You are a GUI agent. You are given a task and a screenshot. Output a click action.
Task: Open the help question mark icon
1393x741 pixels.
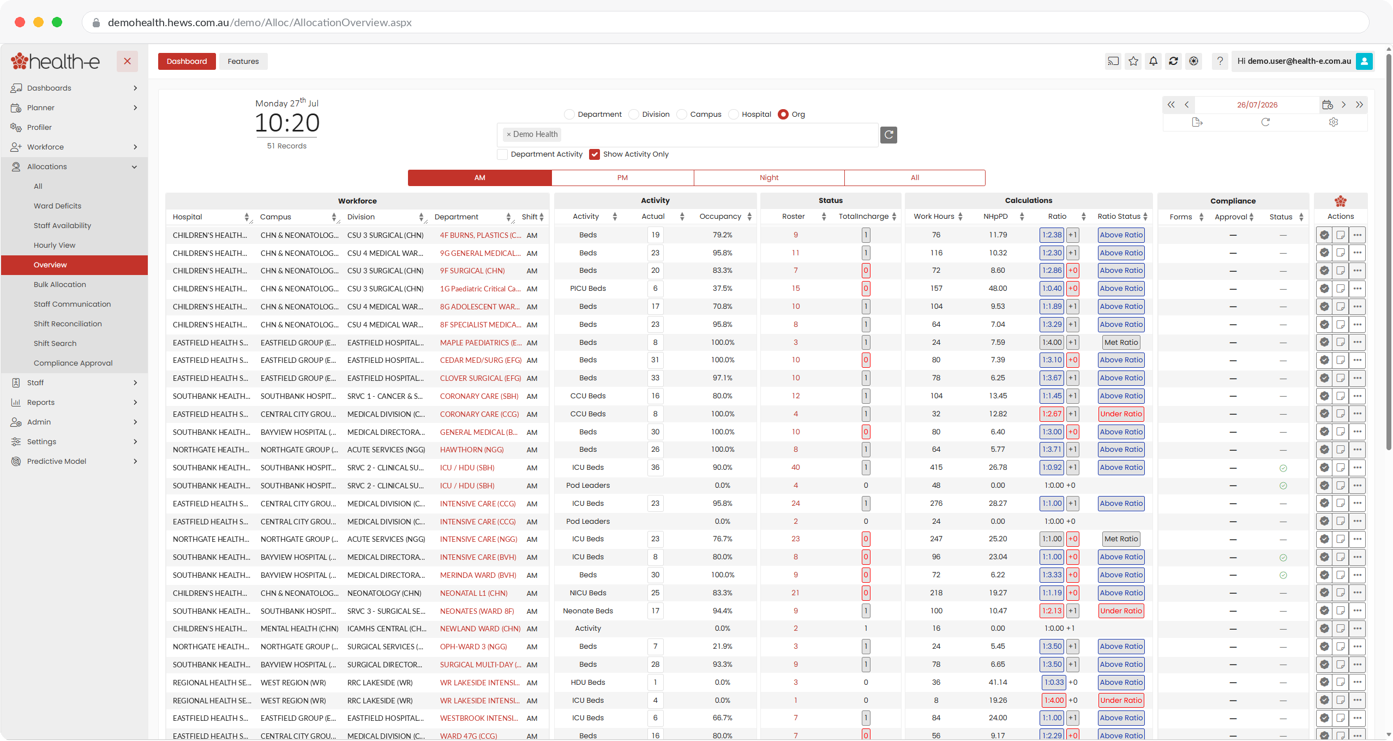click(1220, 61)
